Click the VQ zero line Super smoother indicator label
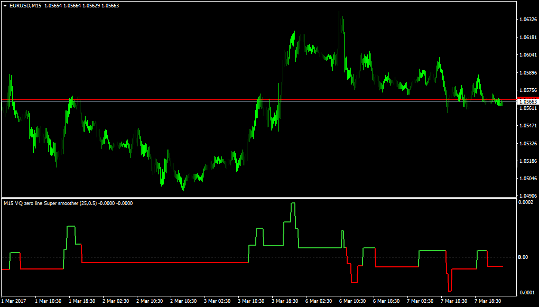The image size is (539, 307). click(68, 203)
